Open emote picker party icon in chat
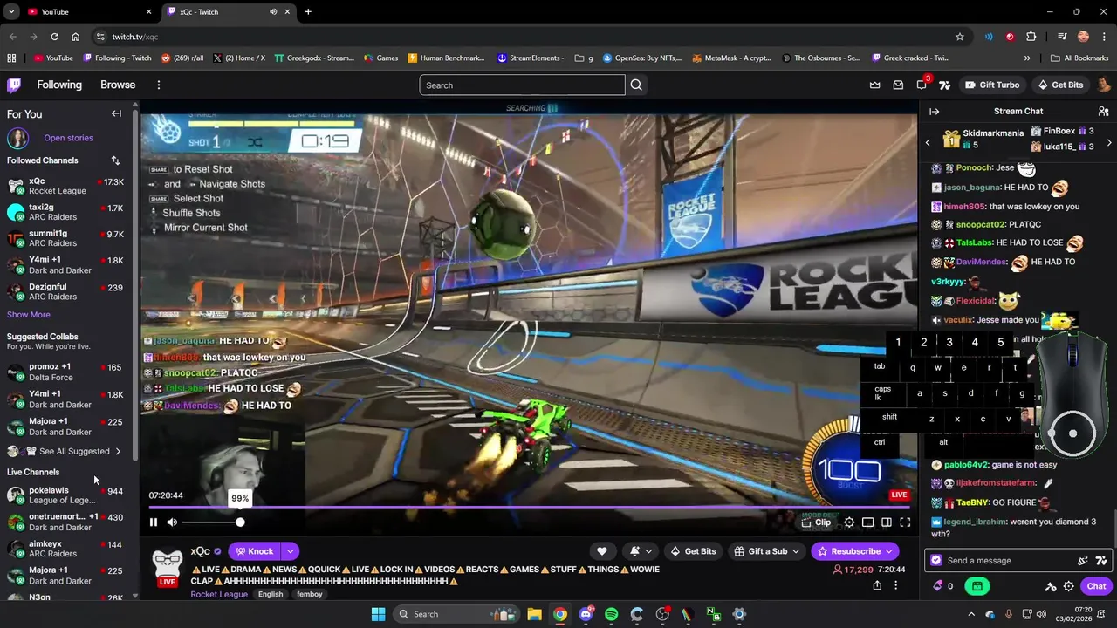This screenshot has width=1117, height=628. tap(1083, 561)
